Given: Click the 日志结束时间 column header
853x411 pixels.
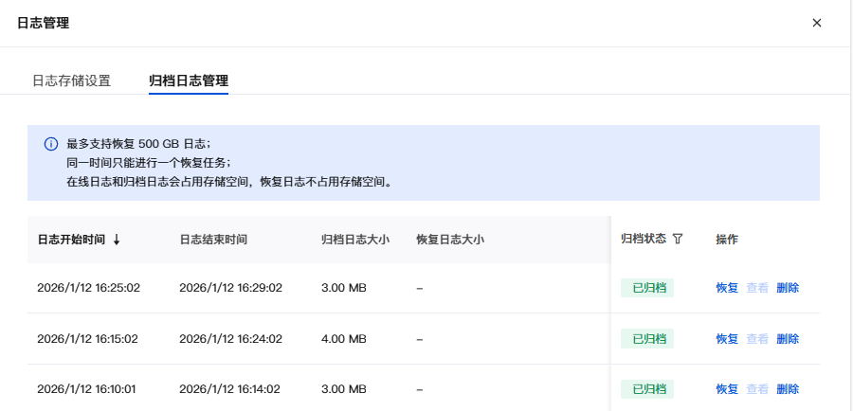Looking at the screenshot, I should (x=213, y=240).
